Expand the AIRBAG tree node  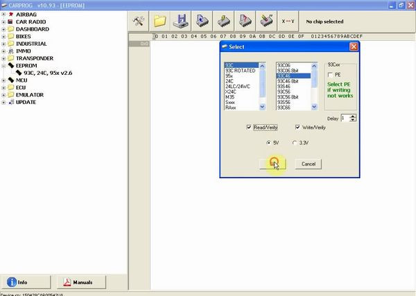[x=3, y=13]
